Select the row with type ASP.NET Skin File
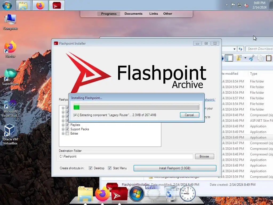Image resolution: width=273 pixels, height=205 pixels. pyautogui.click(x=247, y=121)
